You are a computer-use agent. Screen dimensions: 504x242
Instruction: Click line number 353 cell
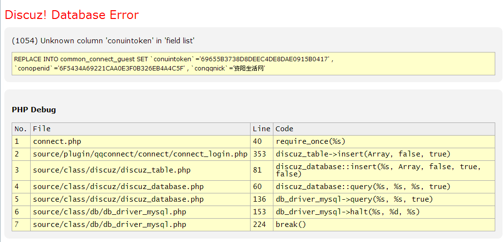pos(259,154)
